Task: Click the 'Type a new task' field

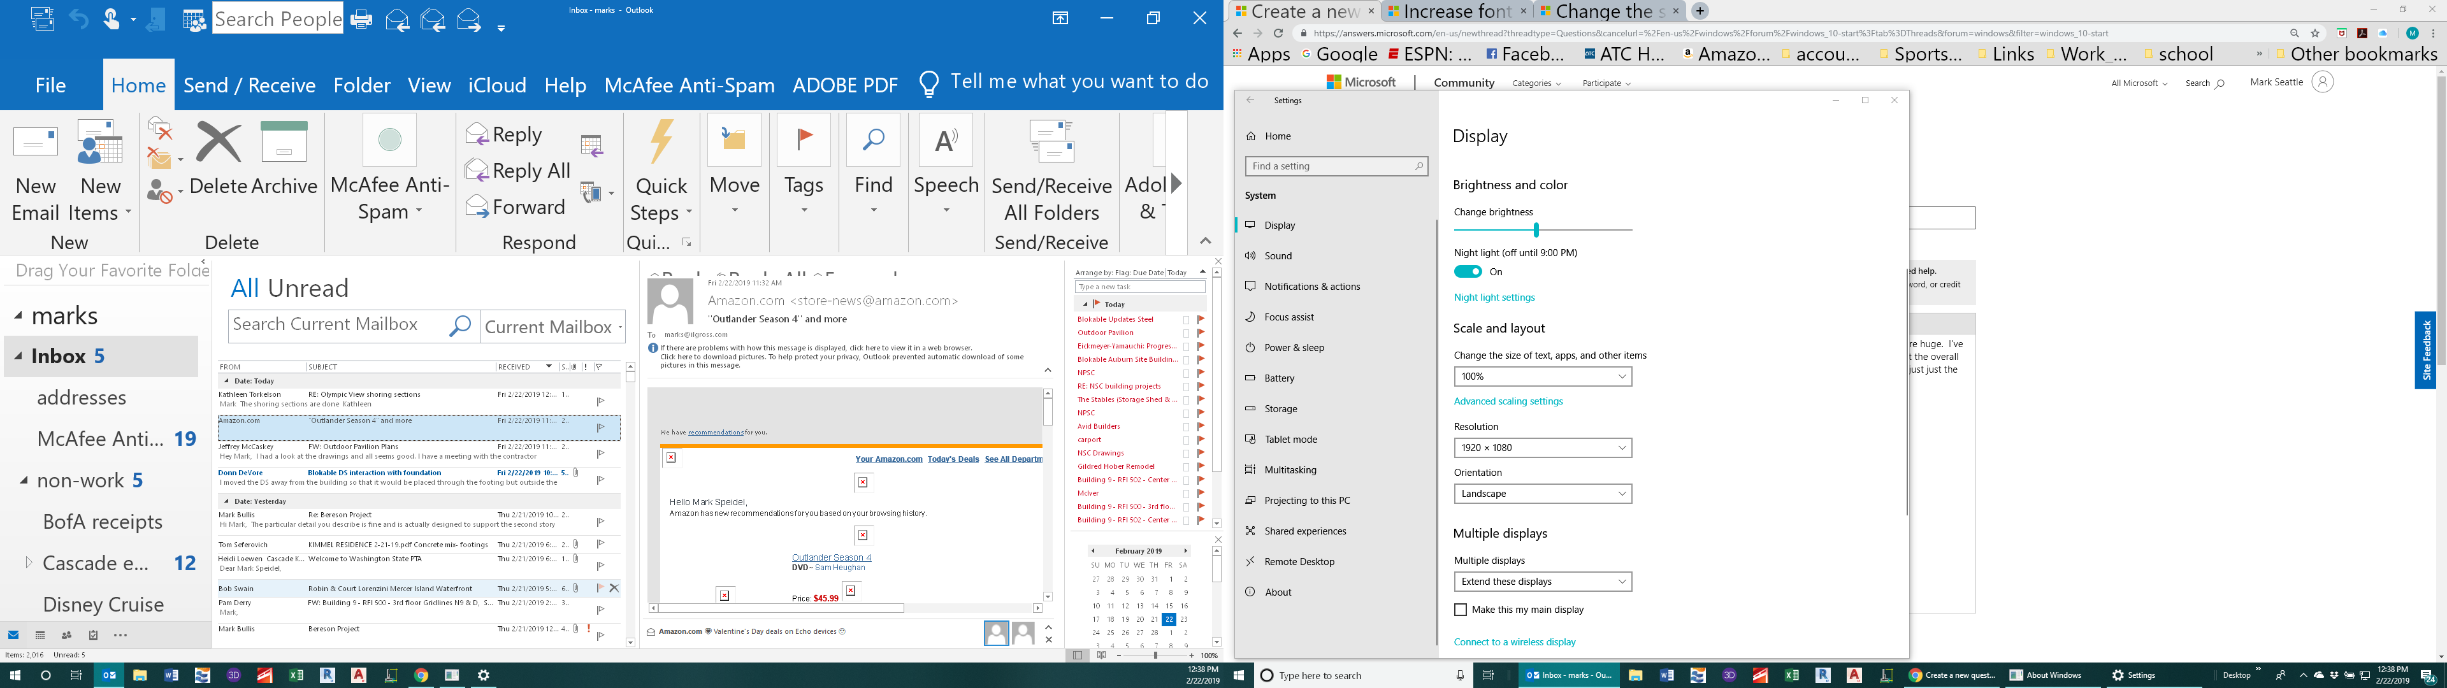Action: (1140, 287)
